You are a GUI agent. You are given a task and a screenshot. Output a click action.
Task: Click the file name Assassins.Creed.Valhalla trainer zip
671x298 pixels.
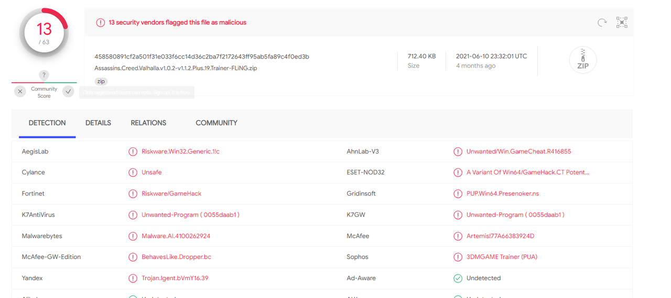(x=176, y=68)
